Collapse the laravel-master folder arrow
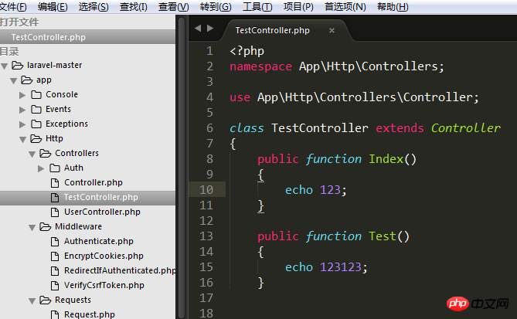The image size is (517, 319). click(x=5, y=66)
